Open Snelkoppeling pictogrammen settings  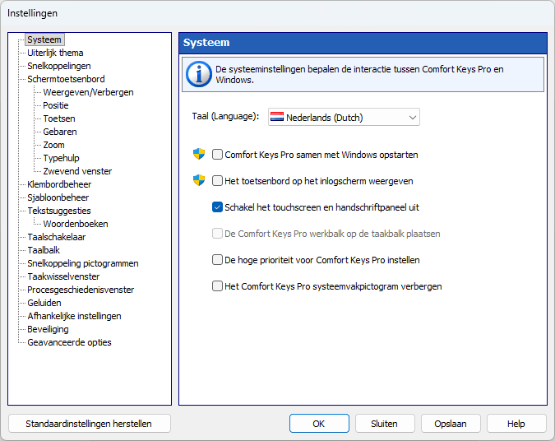(x=83, y=263)
